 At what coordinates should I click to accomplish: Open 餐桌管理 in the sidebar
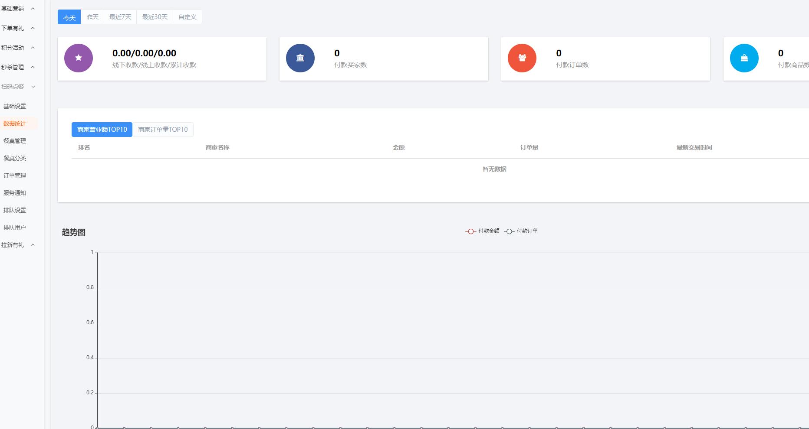(x=15, y=141)
